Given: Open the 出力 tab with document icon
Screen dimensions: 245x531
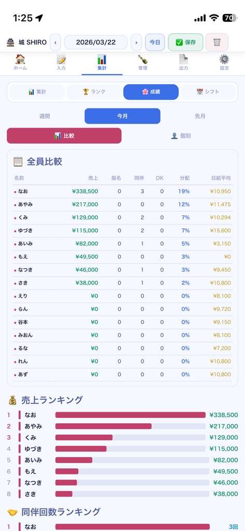Looking at the screenshot, I should point(183,63).
